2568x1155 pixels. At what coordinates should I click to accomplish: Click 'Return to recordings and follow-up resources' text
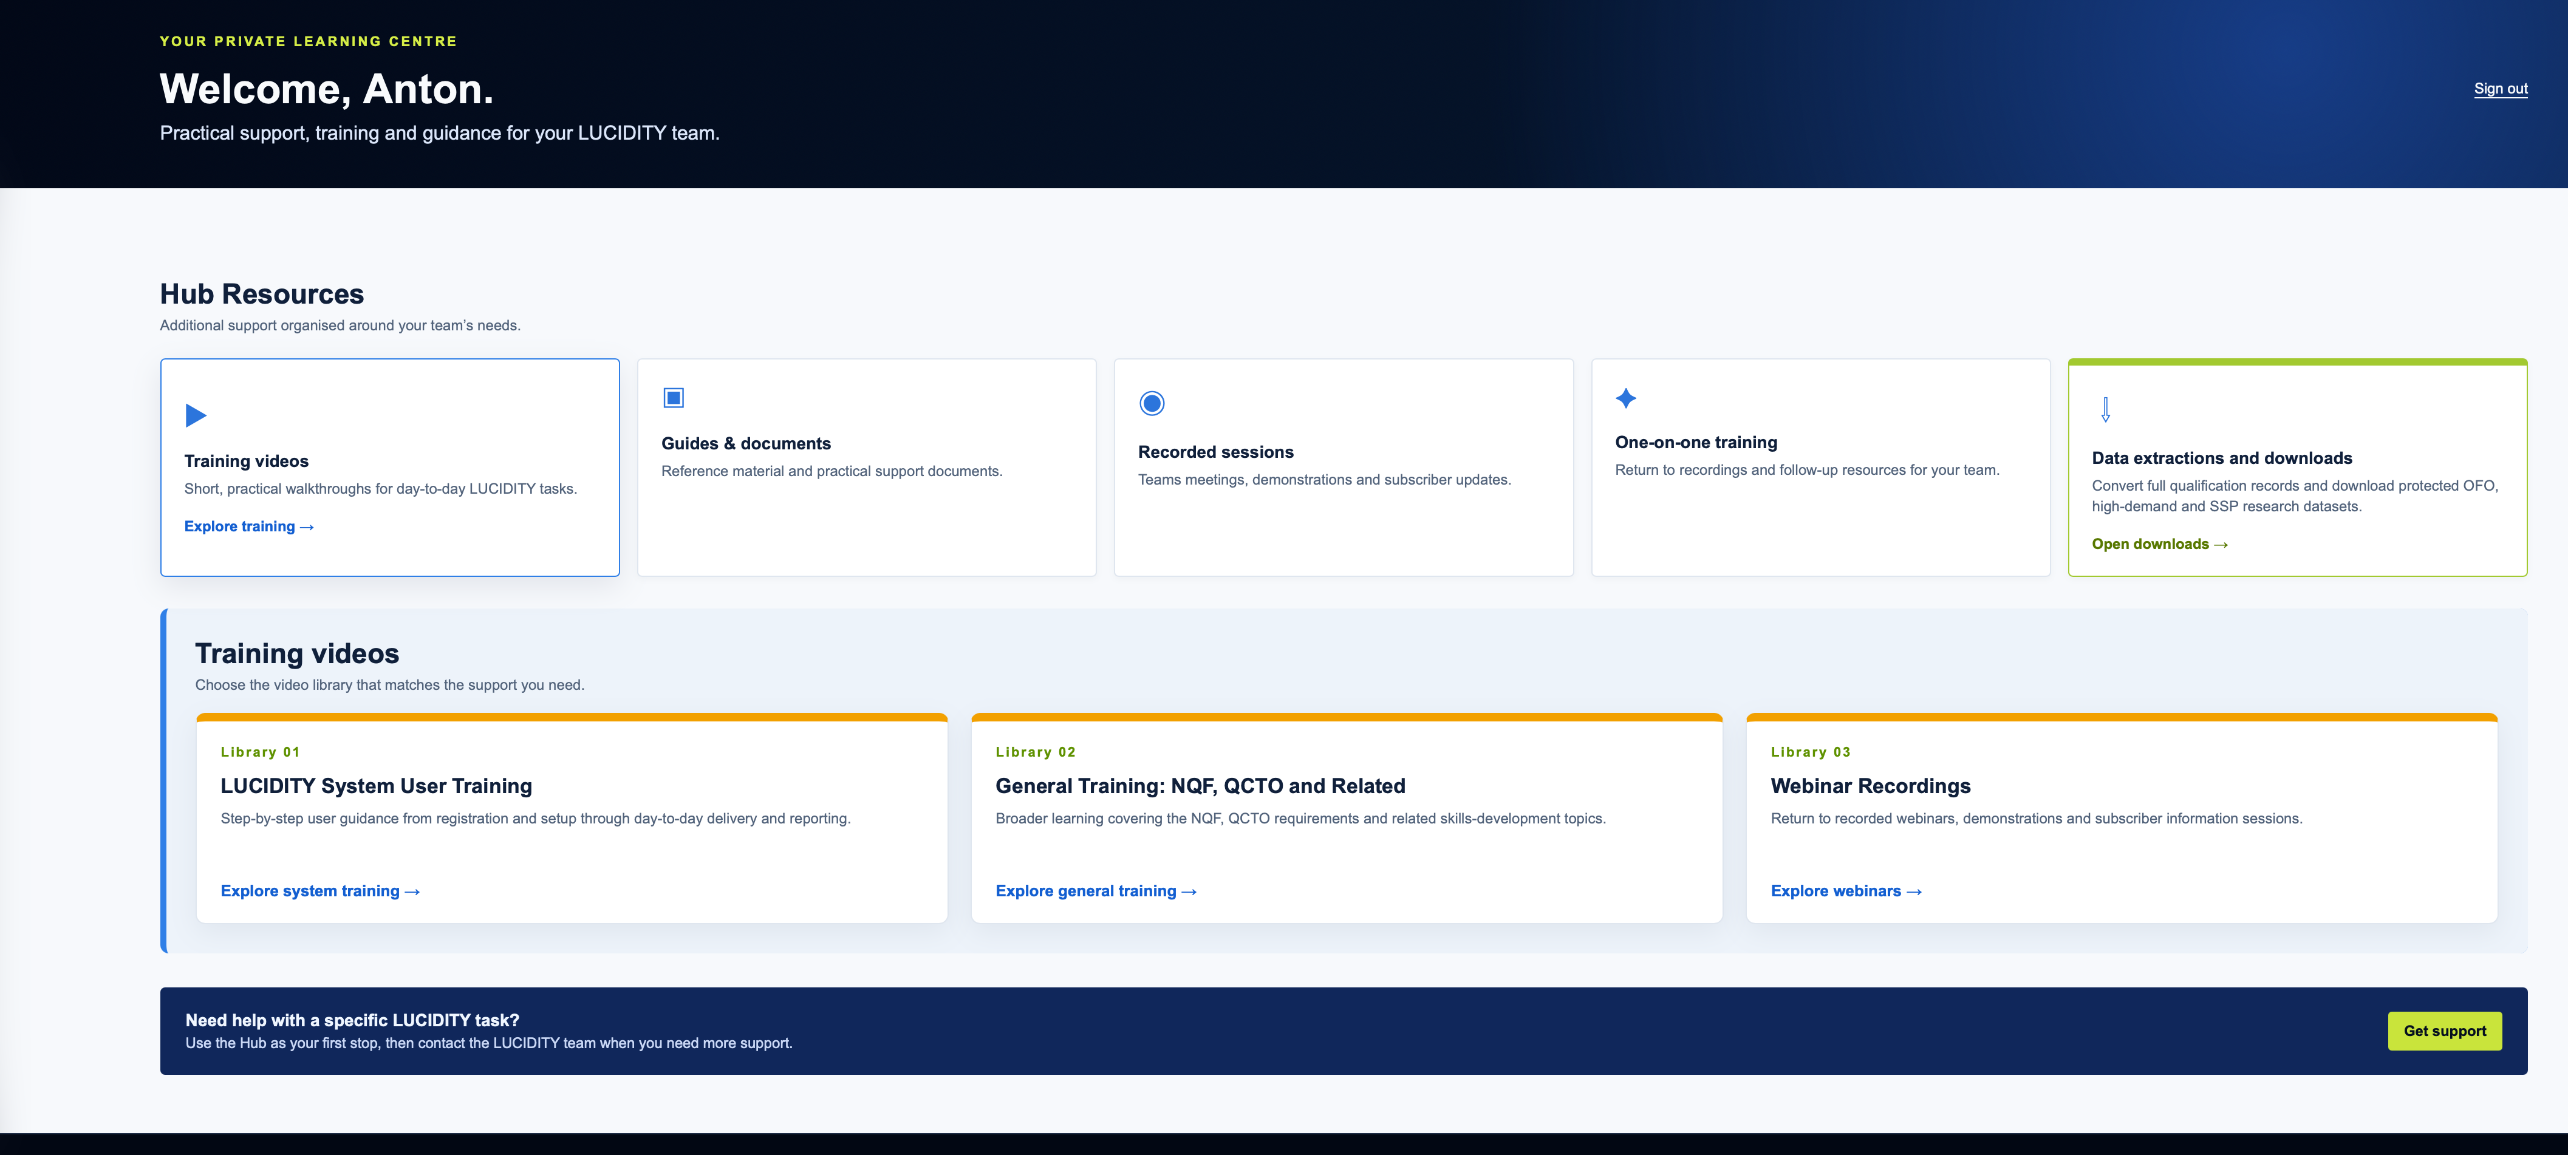(1806, 471)
